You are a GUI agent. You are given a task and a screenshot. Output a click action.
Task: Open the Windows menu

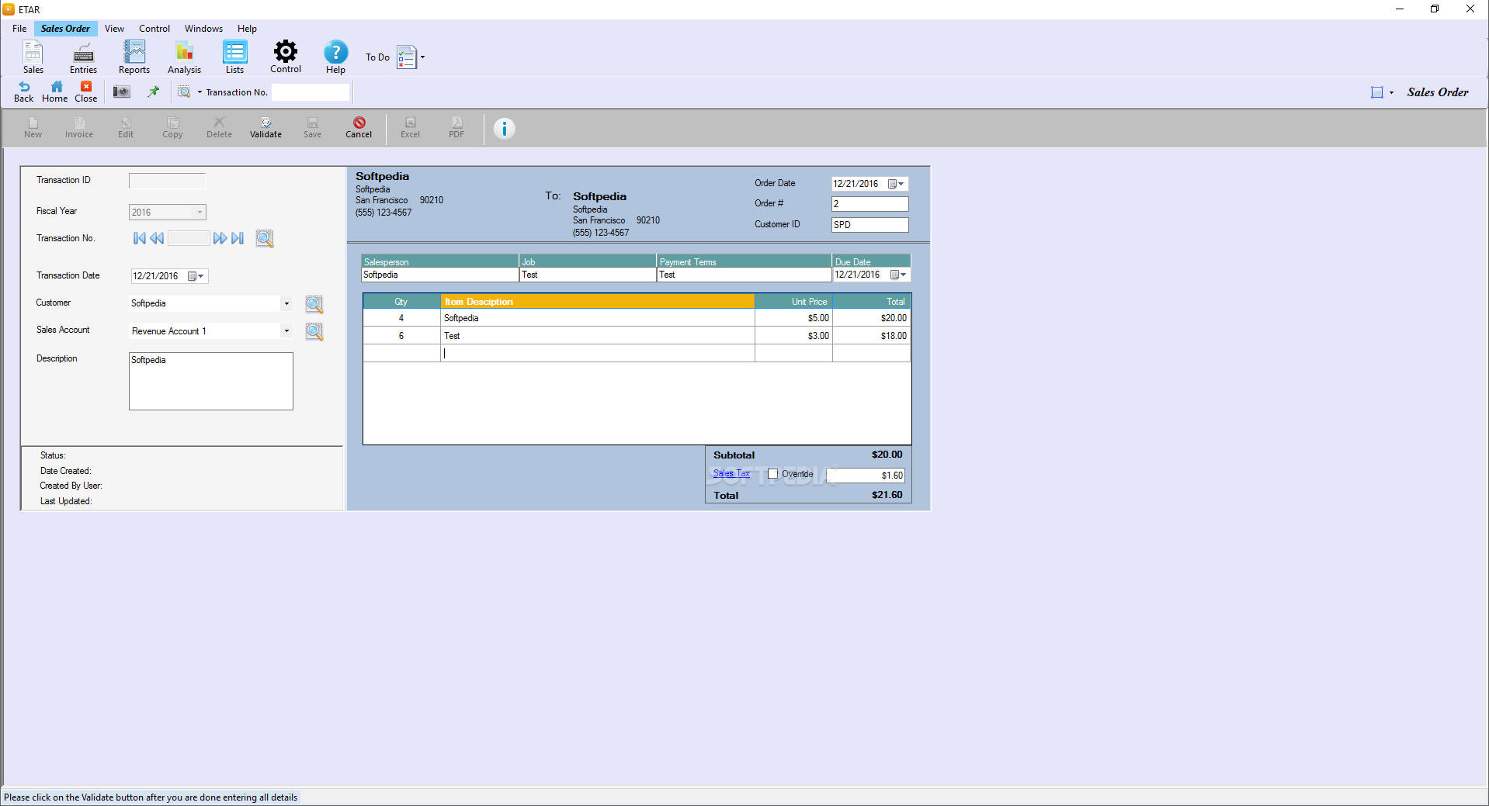203,29
